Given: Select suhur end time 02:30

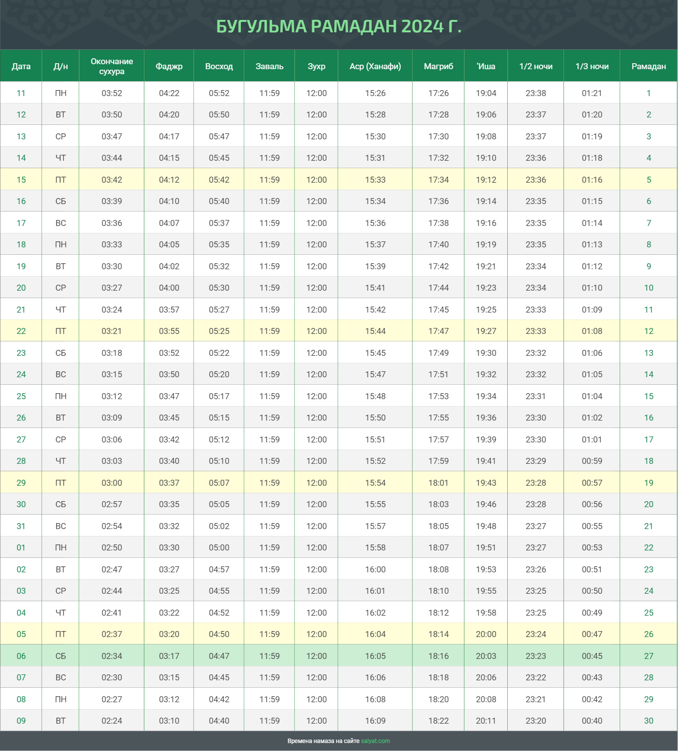Looking at the screenshot, I should pos(112,677).
